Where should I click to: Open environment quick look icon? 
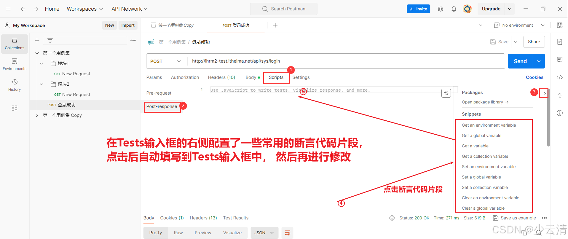(x=560, y=25)
